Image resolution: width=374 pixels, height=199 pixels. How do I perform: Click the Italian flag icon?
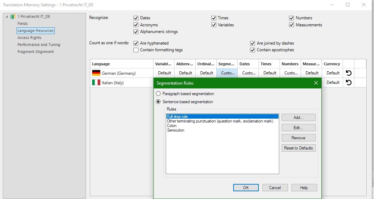(x=96, y=82)
